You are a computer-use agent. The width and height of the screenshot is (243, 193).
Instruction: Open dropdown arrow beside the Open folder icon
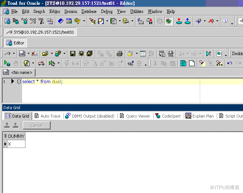pos(52,54)
